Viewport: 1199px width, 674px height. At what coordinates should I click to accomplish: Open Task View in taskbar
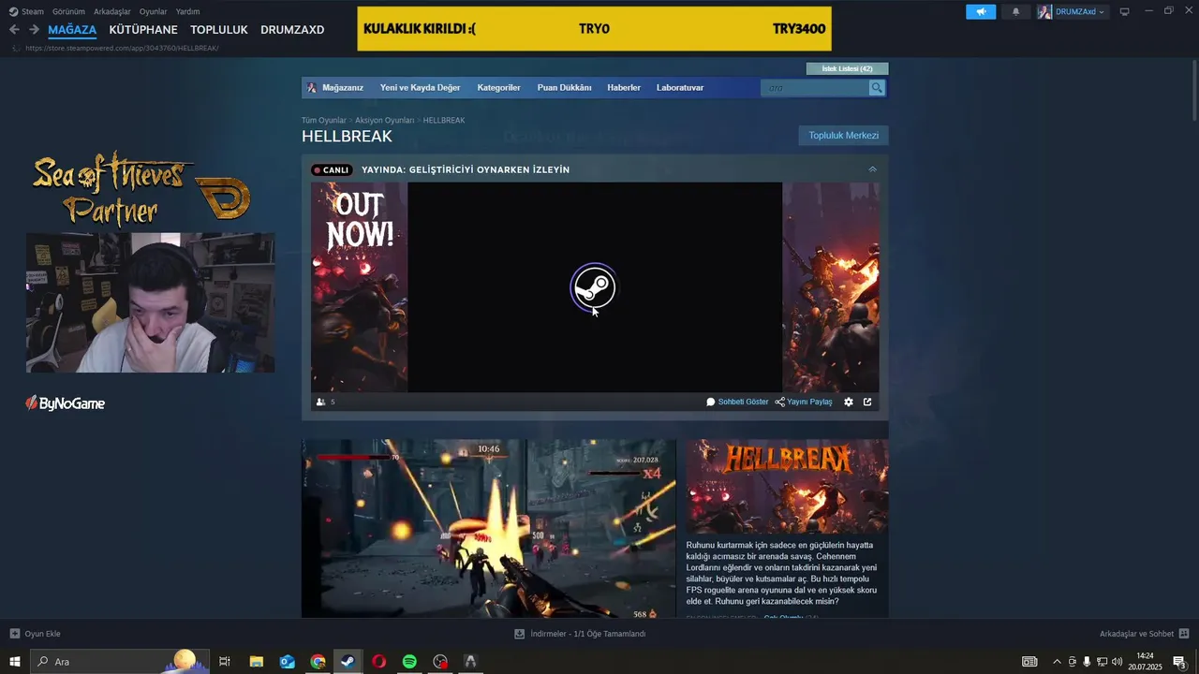225,662
